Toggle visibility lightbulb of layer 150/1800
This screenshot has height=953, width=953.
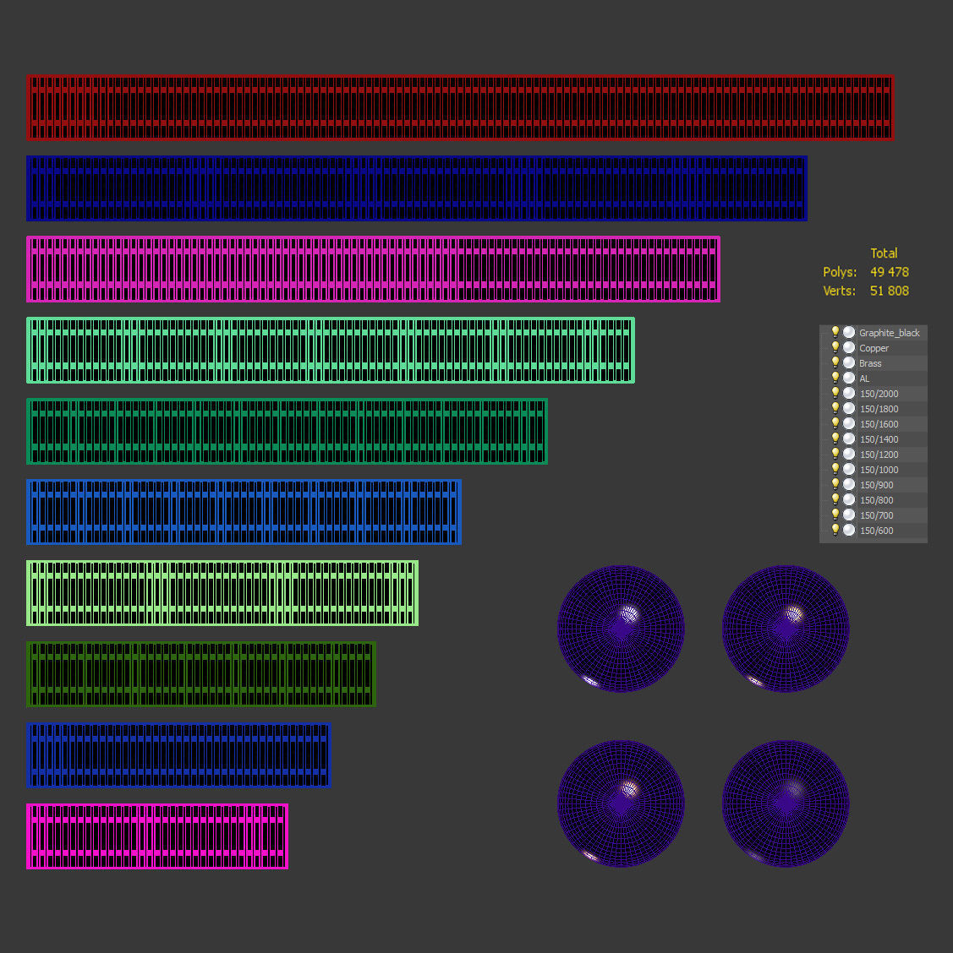(x=835, y=408)
